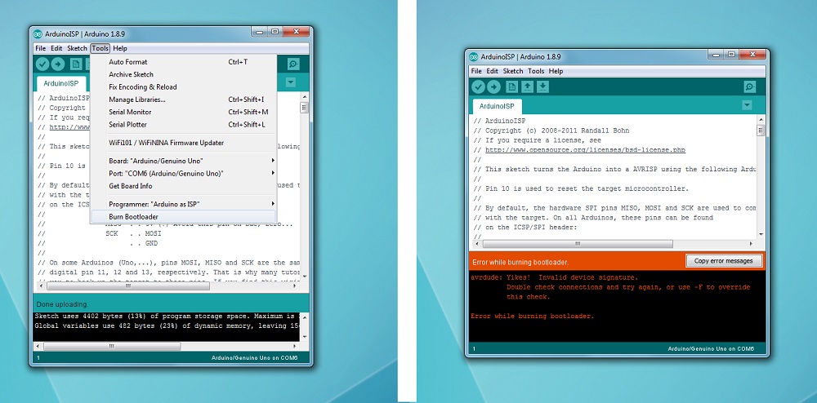
Task: Open Tools menu in right window
Action: coord(536,71)
